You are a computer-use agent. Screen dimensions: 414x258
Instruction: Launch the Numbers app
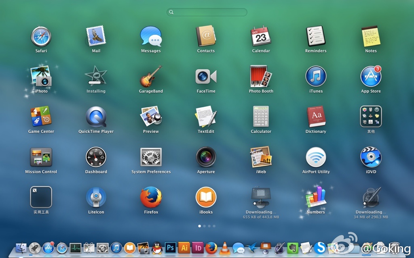coord(316,197)
